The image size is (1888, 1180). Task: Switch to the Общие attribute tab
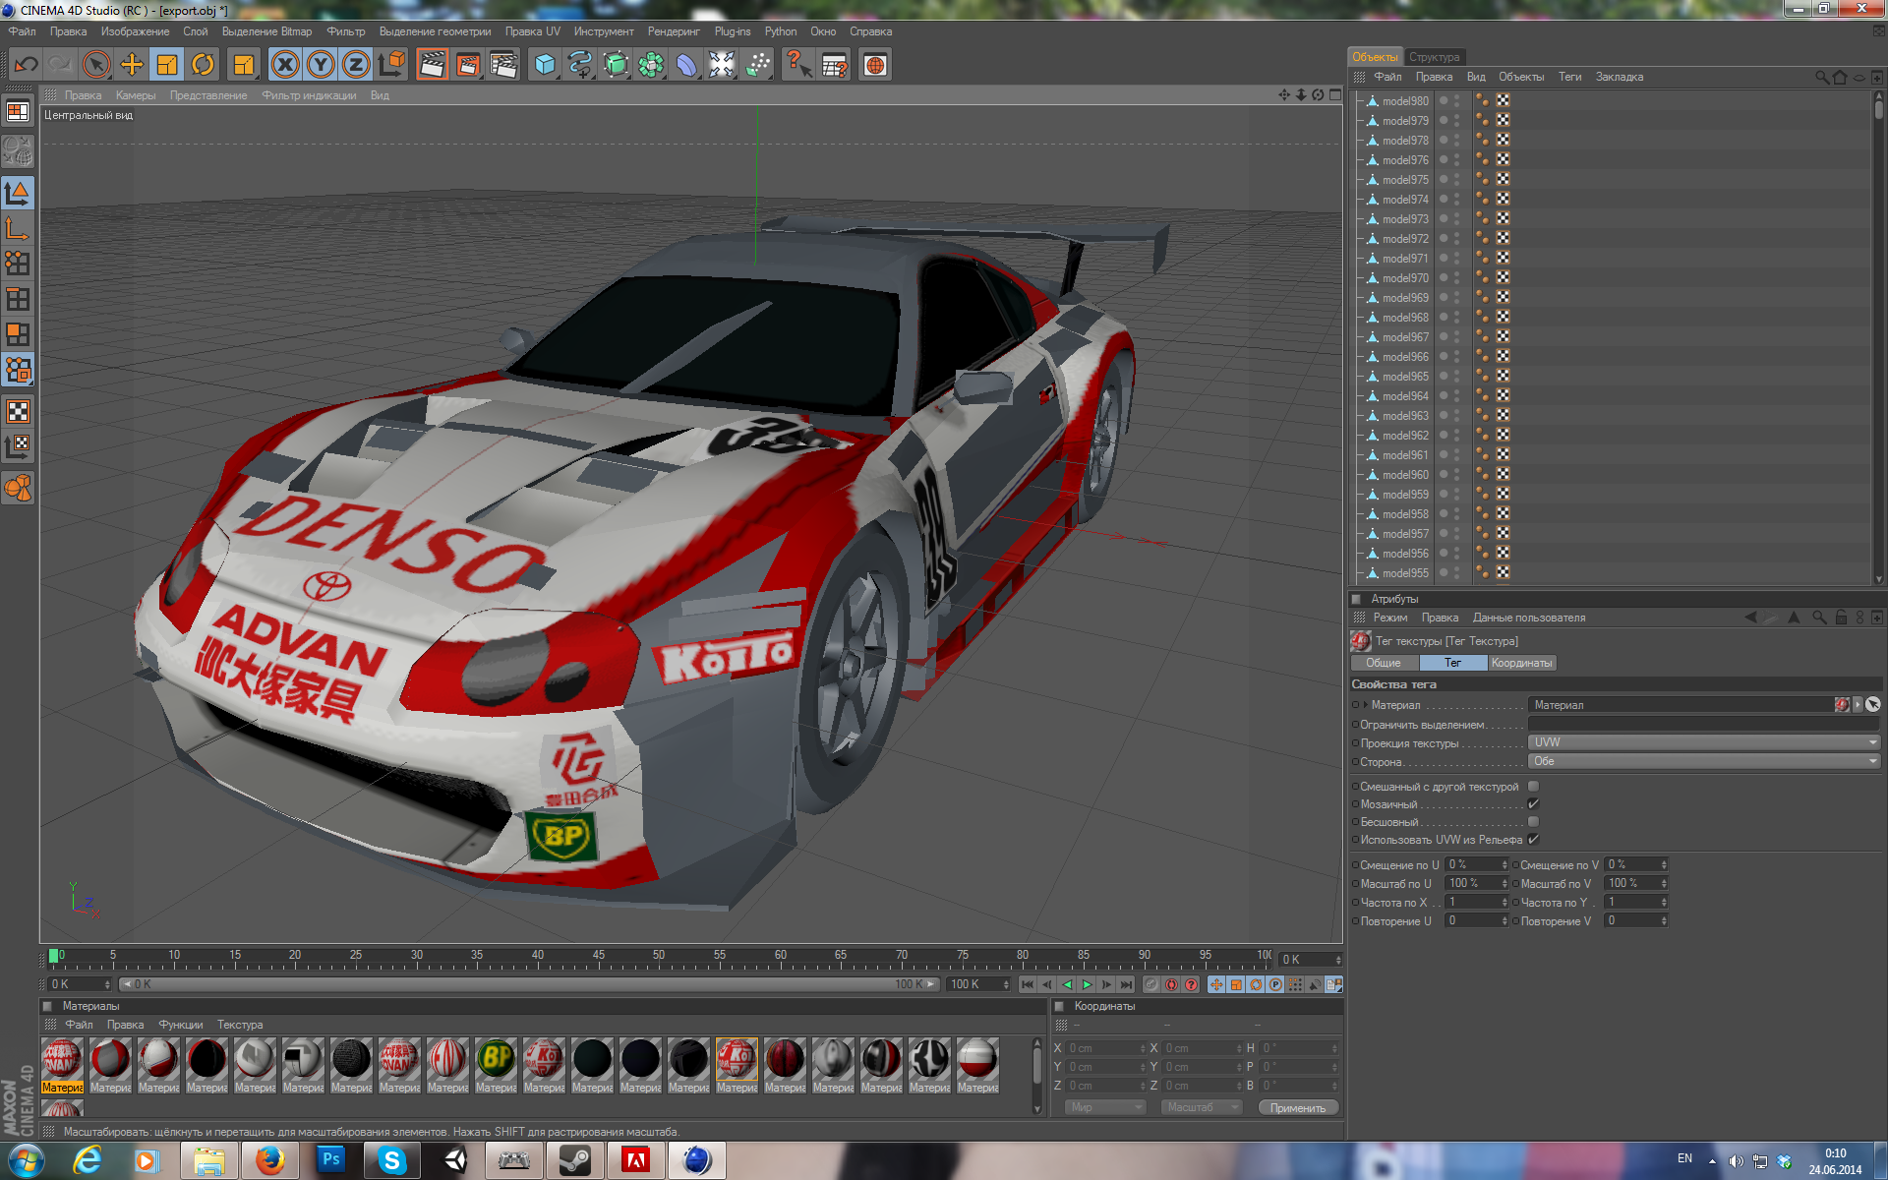coord(1384,663)
